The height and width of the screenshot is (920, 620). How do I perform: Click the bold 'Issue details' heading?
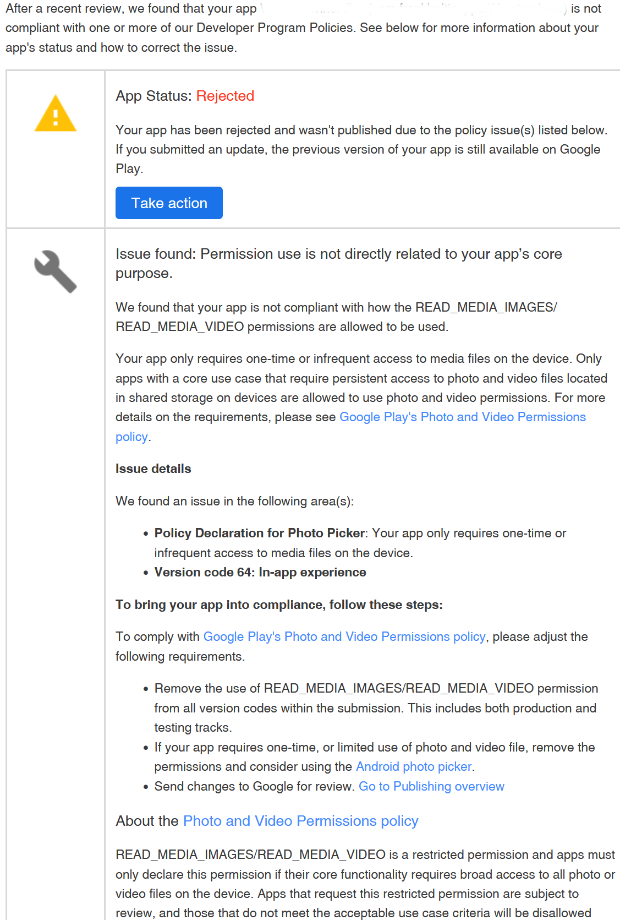(x=153, y=469)
